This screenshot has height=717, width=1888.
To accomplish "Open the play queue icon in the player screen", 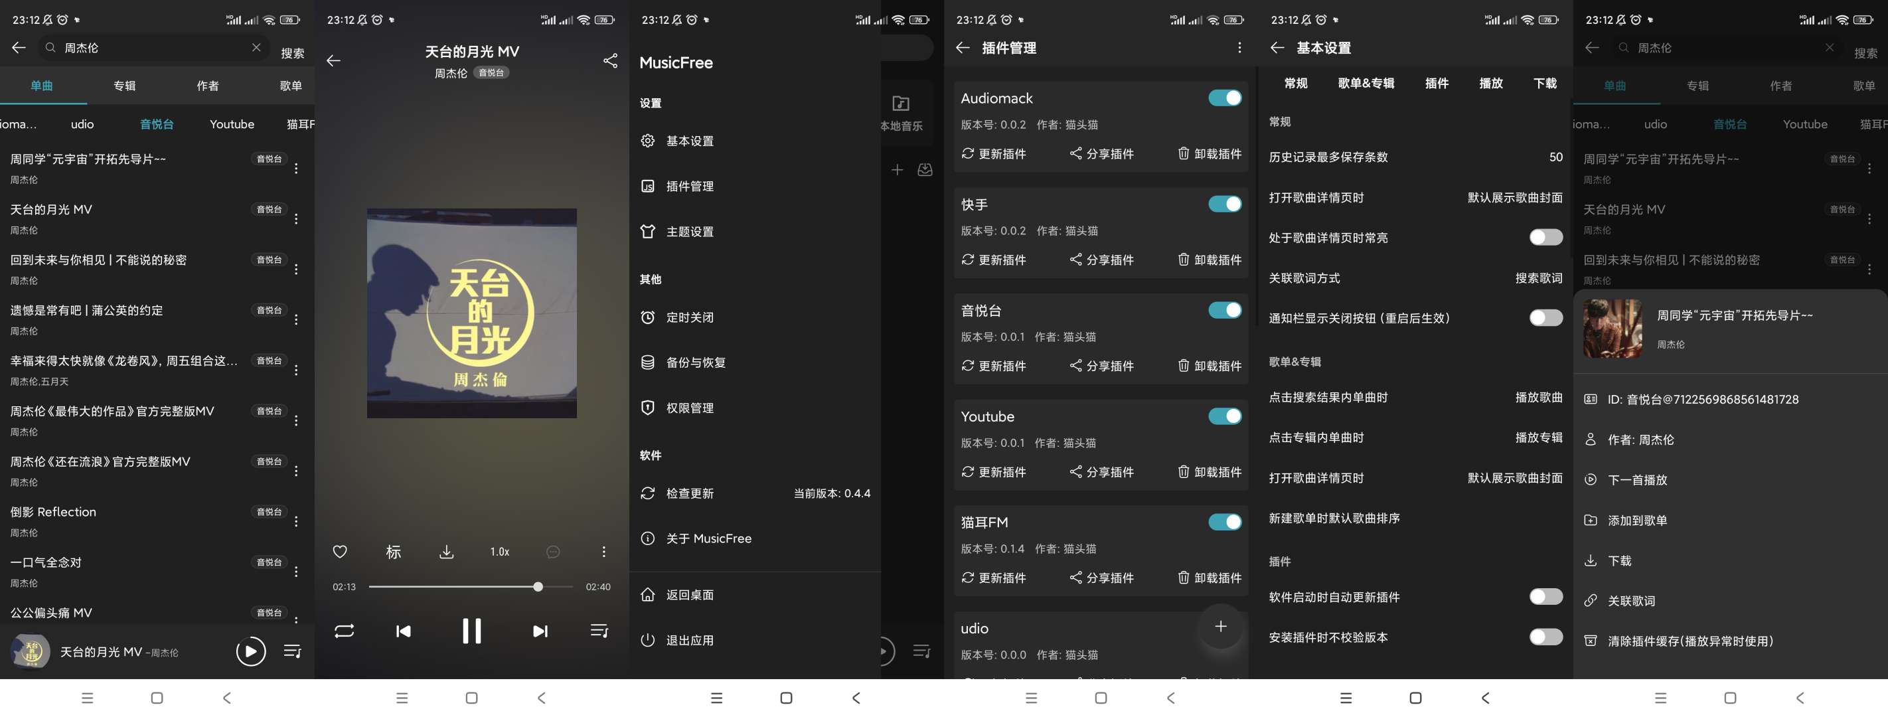I will (x=599, y=631).
